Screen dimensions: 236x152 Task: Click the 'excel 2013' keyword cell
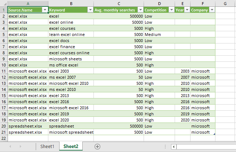click(71, 96)
